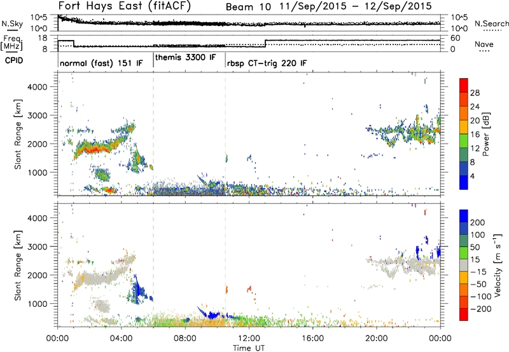Click the date range '11/Sep/2015 - 12/Sep/2015'
Image resolution: width=509 pixels, height=352 pixels.
point(356,6)
